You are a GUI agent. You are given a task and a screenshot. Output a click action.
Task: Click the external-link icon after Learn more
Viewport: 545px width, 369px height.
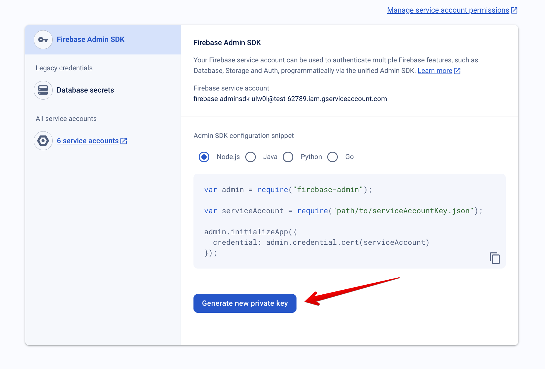(x=457, y=71)
